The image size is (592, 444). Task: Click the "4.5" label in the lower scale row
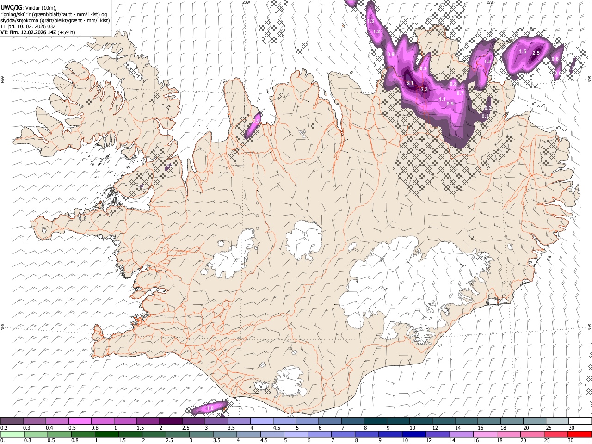coord(264,440)
